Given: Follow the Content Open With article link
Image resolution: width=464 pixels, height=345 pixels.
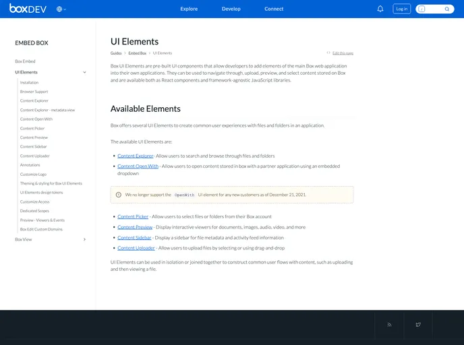Looking at the screenshot, I should (x=138, y=166).
